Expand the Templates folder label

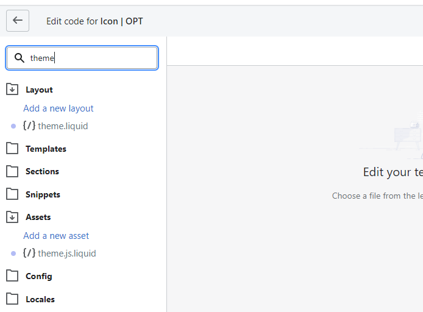pos(46,149)
